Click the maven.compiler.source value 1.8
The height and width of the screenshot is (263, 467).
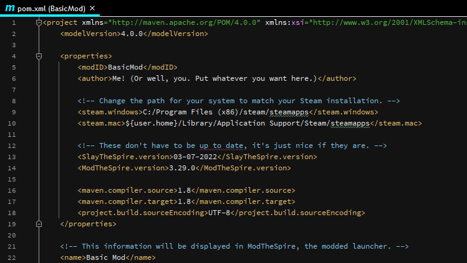tap(184, 190)
